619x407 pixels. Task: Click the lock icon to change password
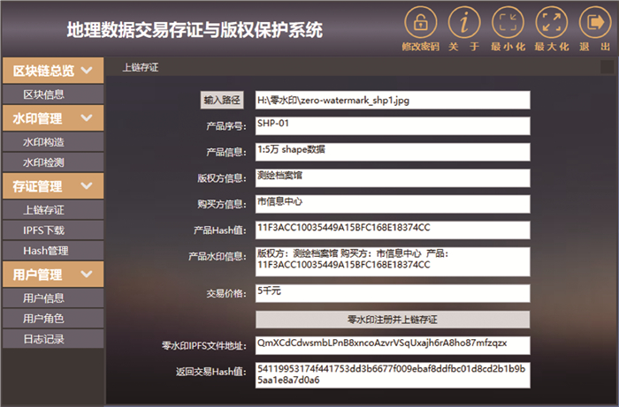click(x=420, y=22)
